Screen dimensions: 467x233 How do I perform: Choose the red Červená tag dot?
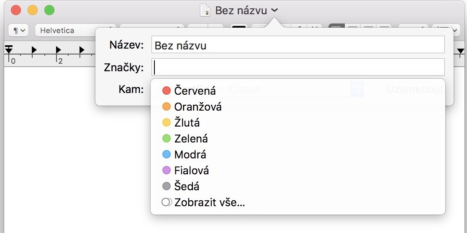coord(167,91)
